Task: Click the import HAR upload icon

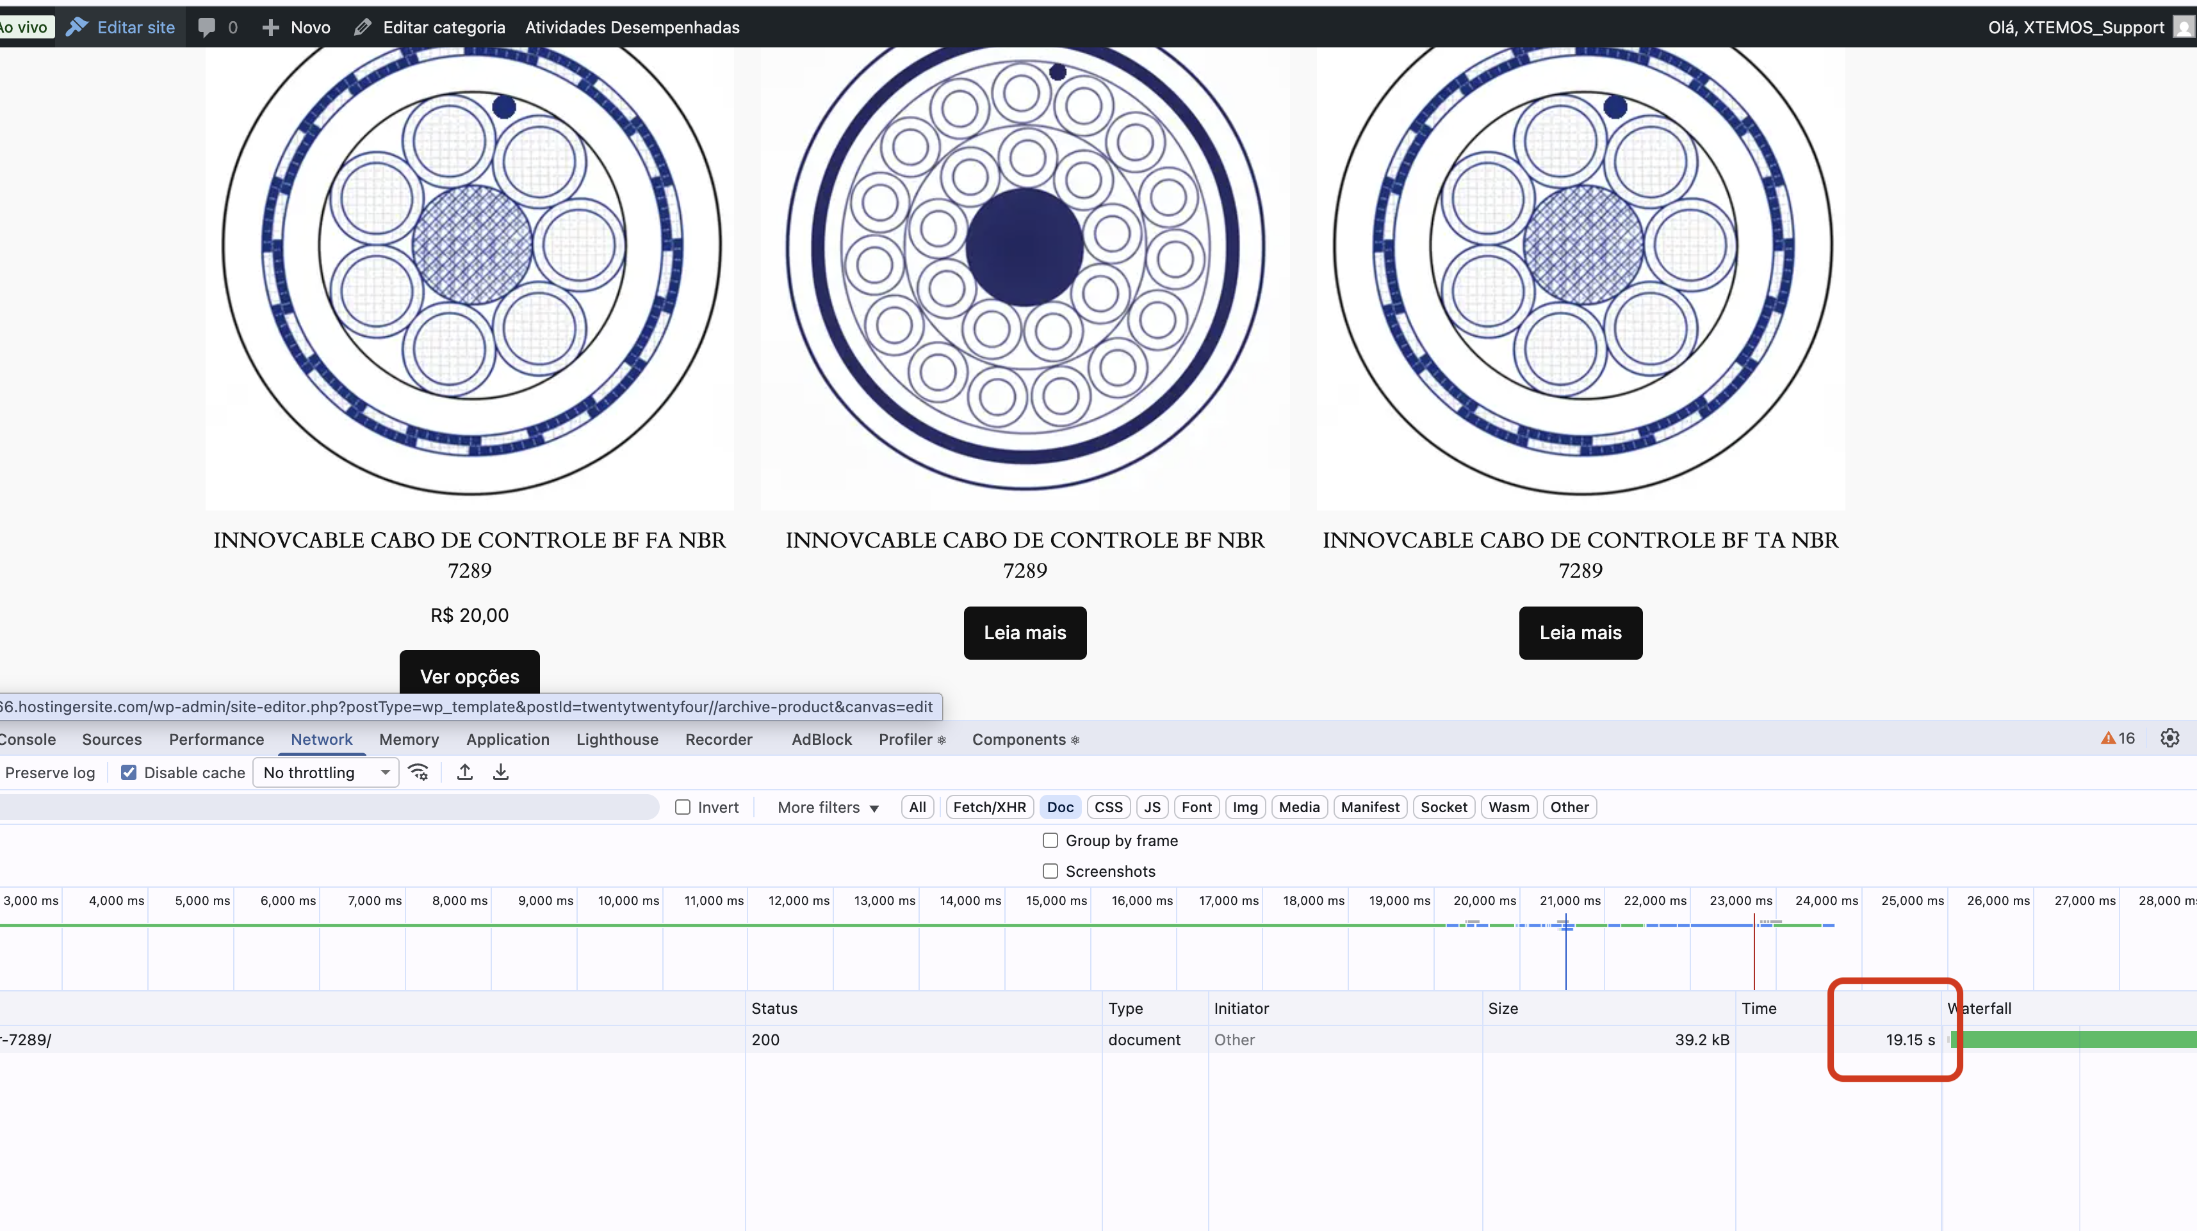Action: click(465, 772)
